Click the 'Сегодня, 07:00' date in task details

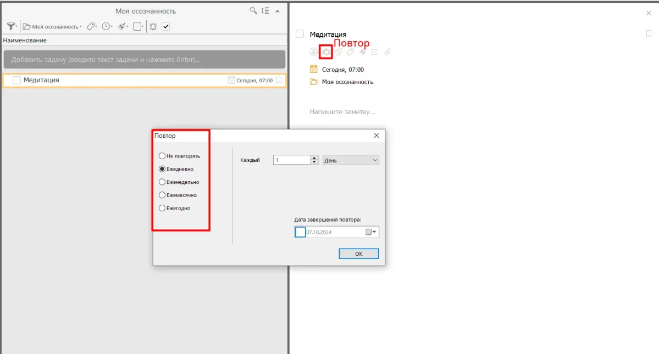point(342,70)
